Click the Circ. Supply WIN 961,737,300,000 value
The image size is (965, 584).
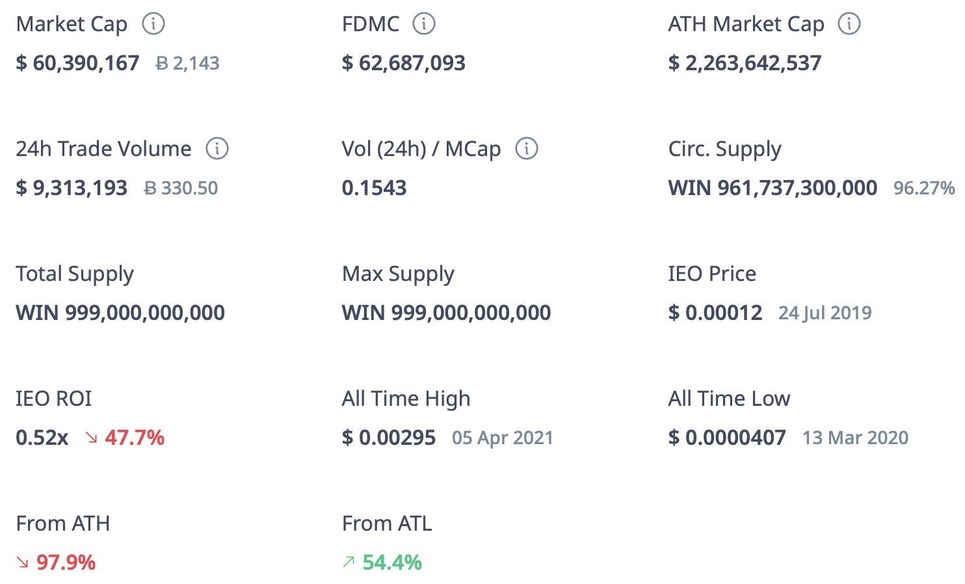(x=773, y=188)
